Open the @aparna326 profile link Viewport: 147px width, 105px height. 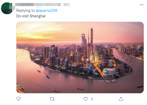point(46,11)
